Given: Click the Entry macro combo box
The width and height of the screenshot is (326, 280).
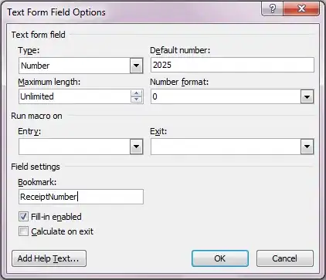Looking at the screenshot, I should (81, 147).
